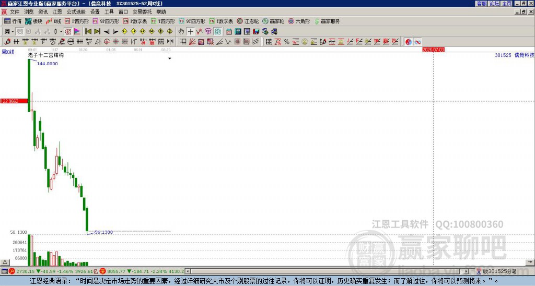Image resolution: width=535 pixels, height=286 pixels.
Task: Toggle the crosshair cursor tool
Action: 190,32
